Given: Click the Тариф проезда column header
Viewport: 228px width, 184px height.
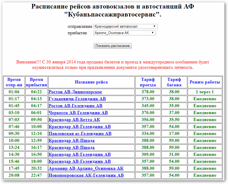Looking at the screenshot, I should [148, 82].
